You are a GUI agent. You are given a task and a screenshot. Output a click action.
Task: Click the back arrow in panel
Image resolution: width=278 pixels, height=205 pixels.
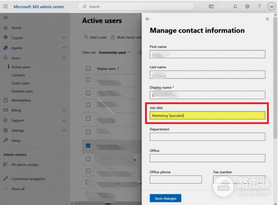pyautogui.click(x=148, y=19)
